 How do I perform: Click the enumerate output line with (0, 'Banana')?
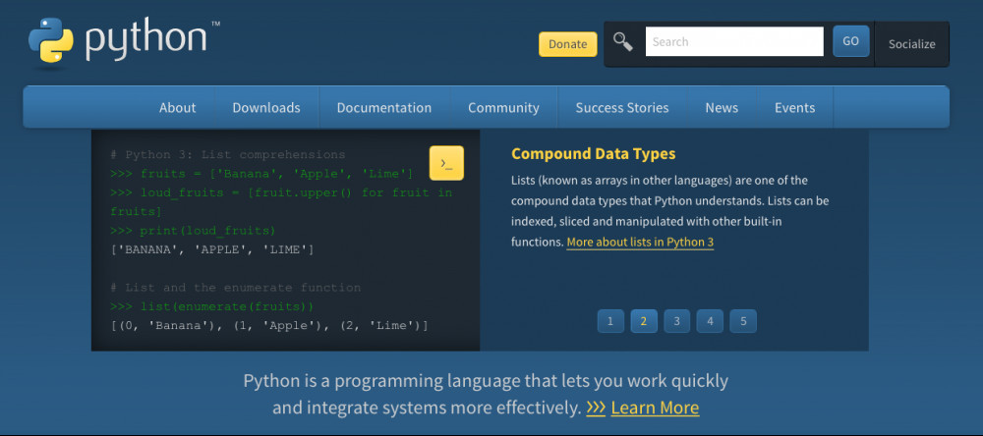269,326
